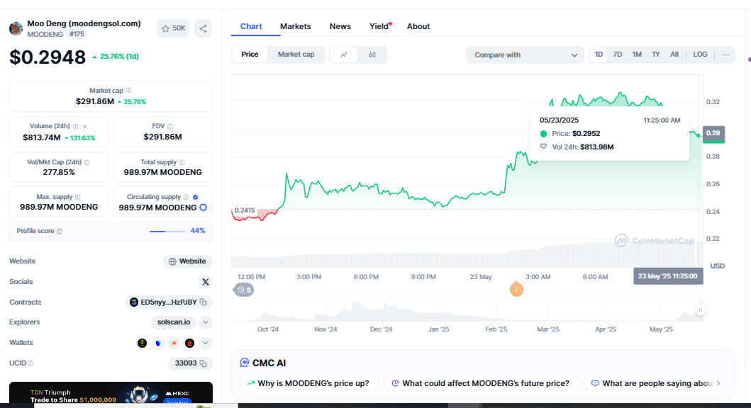Show more CMC AI suggestions arrow
The width and height of the screenshot is (751, 408).
(x=718, y=383)
